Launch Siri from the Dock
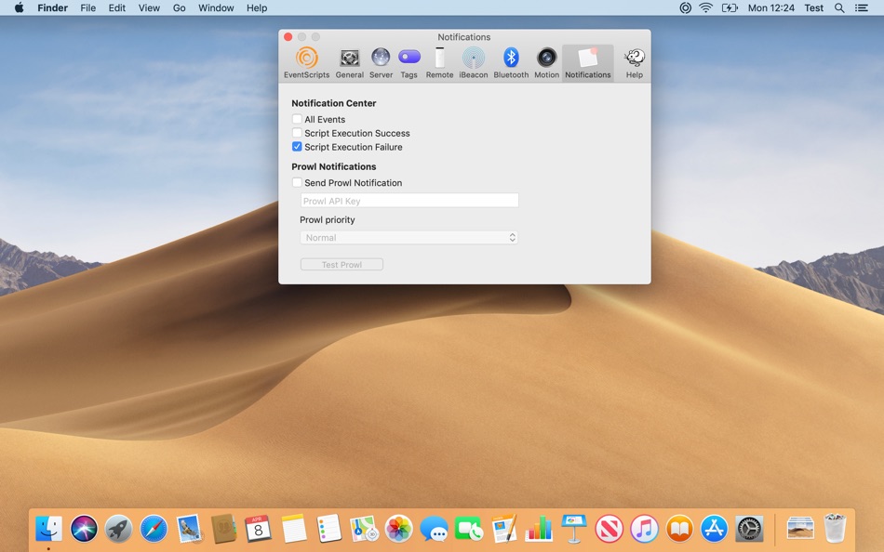The height and width of the screenshot is (552, 884). pos(84,529)
